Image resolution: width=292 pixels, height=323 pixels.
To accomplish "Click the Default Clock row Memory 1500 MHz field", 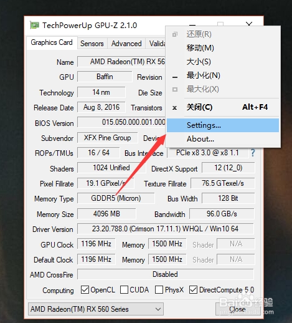I will 167,259.
